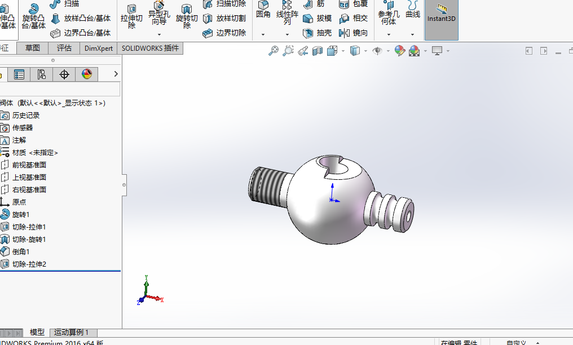Select the 切除-拉伸2 feature
This screenshot has width=573, height=345.
pos(23,264)
